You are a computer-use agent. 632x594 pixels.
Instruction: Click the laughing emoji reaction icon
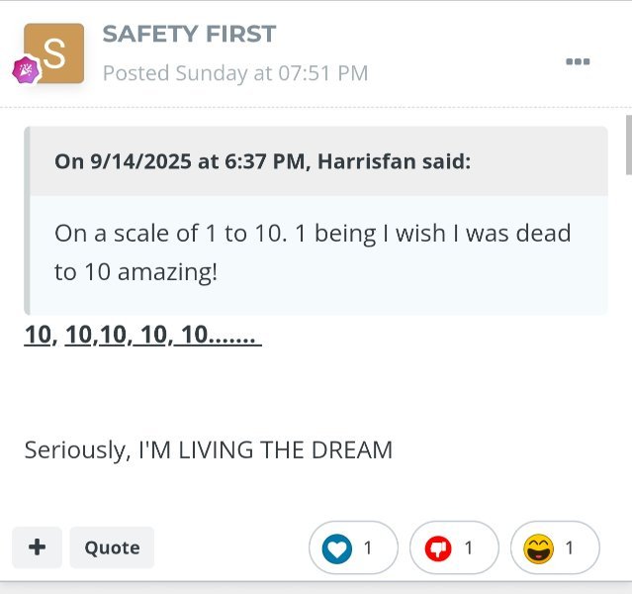[x=539, y=547]
